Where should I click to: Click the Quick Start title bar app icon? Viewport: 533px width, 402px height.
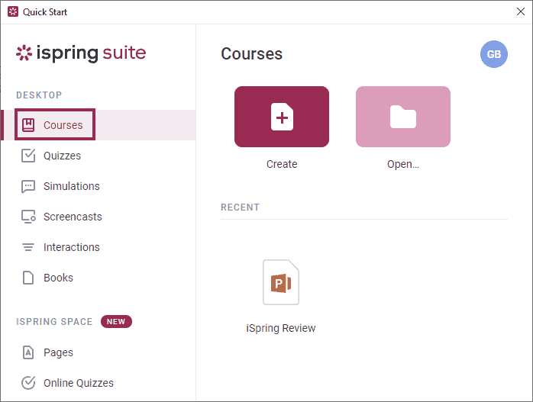[x=13, y=11]
